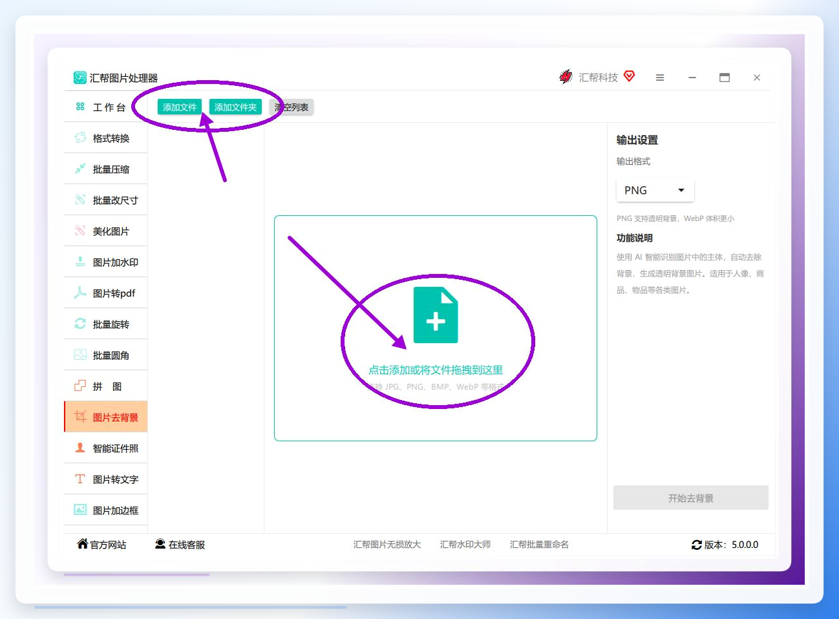Open the 批量压缩 section
Image resolution: width=839 pixels, height=619 pixels.
pos(106,169)
